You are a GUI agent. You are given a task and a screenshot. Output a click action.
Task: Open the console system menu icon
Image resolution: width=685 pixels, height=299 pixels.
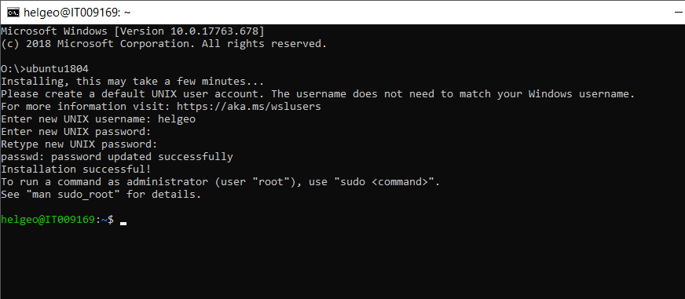coord(13,13)
